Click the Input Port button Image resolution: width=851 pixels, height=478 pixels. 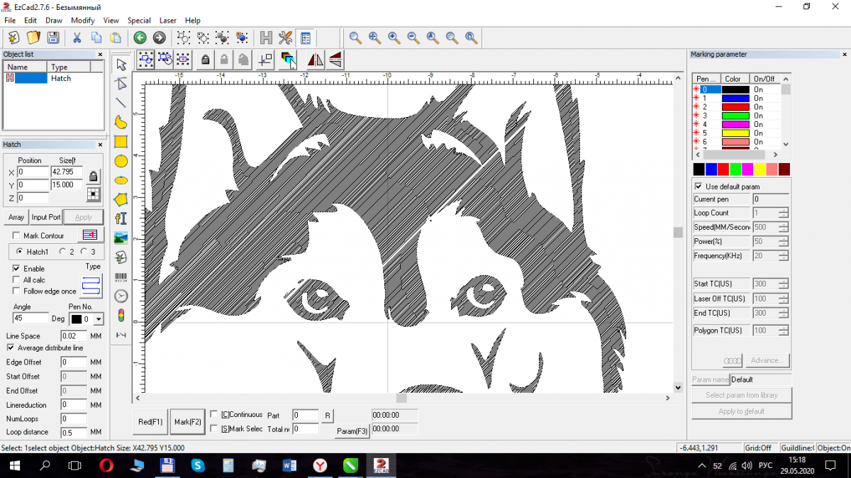pyautogui.click(x=46, y=217)
